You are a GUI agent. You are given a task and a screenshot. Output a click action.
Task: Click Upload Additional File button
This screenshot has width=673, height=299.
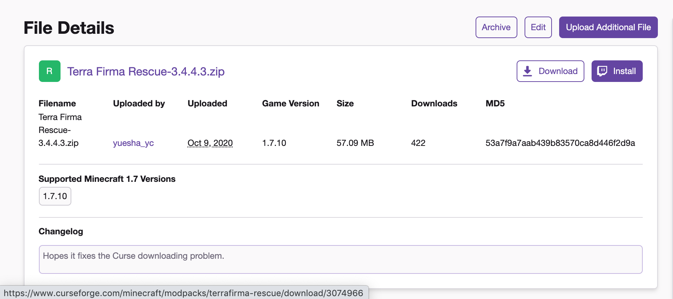tap(608, 27)
